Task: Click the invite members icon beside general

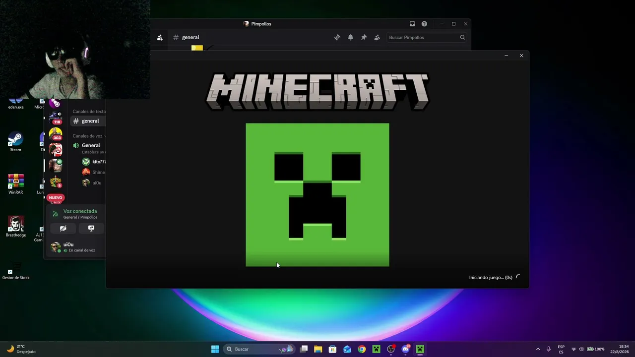Action: click(160, 37)
